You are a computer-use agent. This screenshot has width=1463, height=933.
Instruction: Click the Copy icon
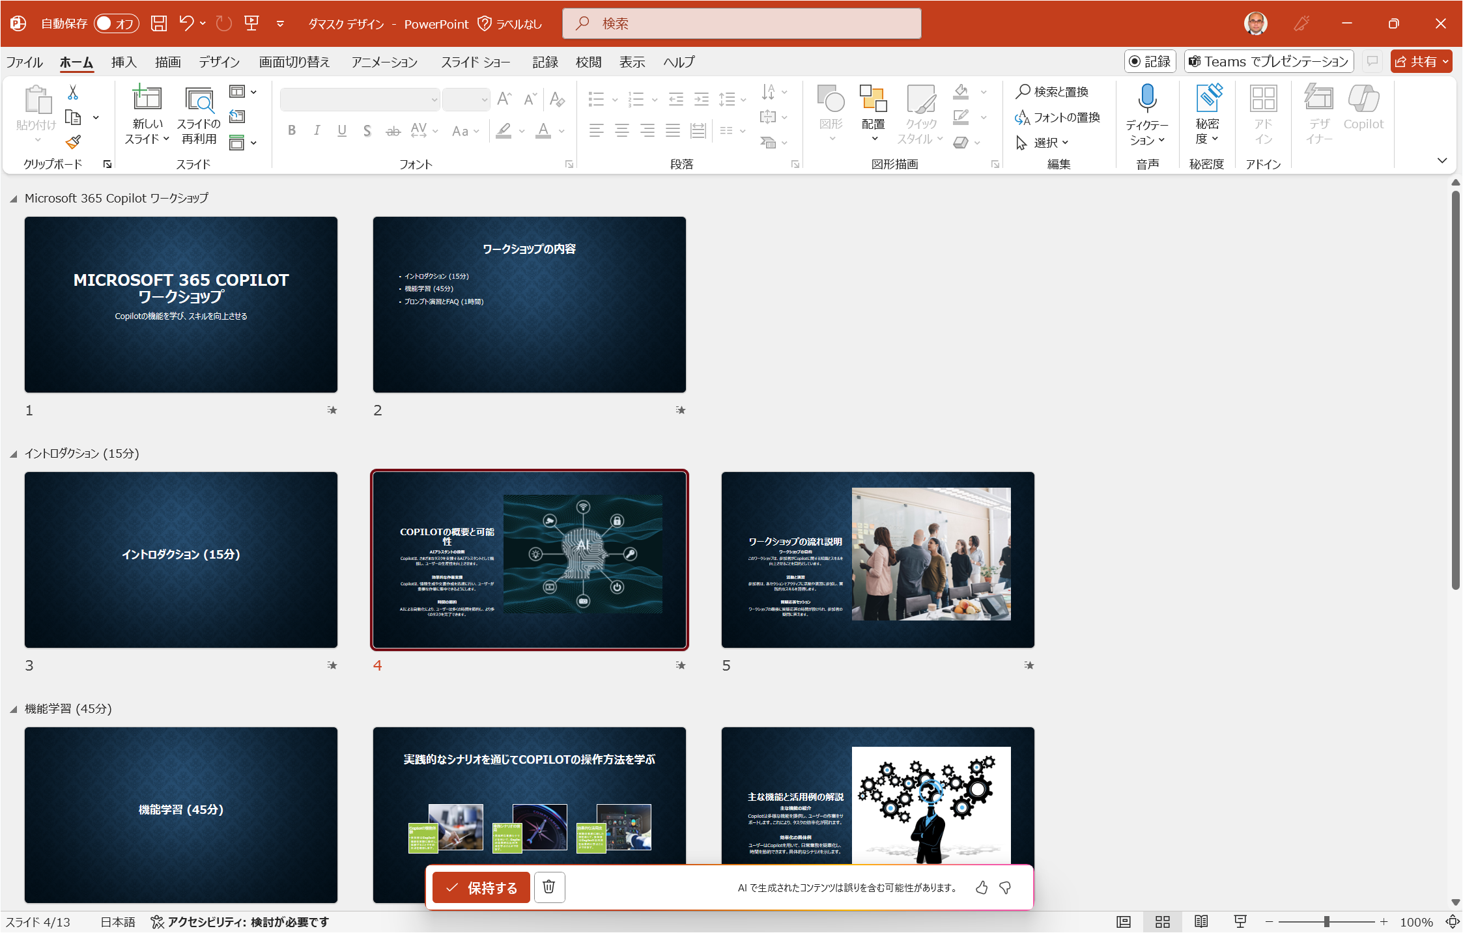click(73, 118)
